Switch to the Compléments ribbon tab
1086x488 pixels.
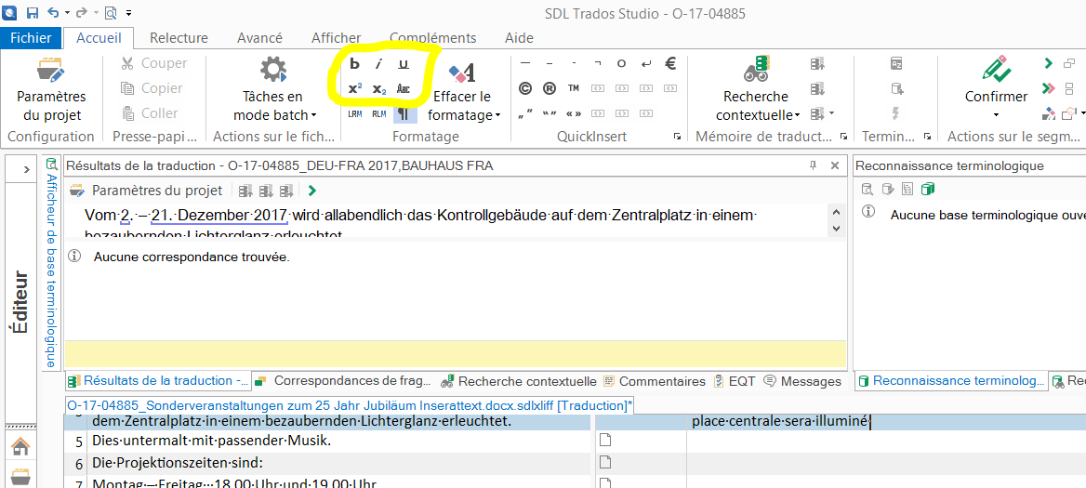(x=433, y=38)
